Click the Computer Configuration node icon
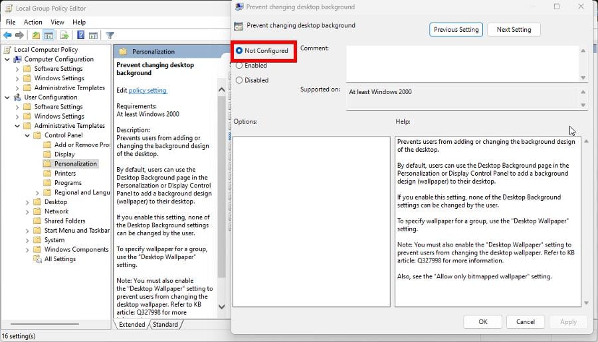Viewport: 598px width, 342px height. point(17,60)
